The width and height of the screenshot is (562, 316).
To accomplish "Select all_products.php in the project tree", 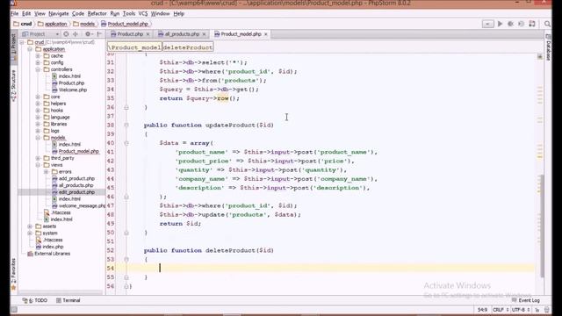I will 76,185.
